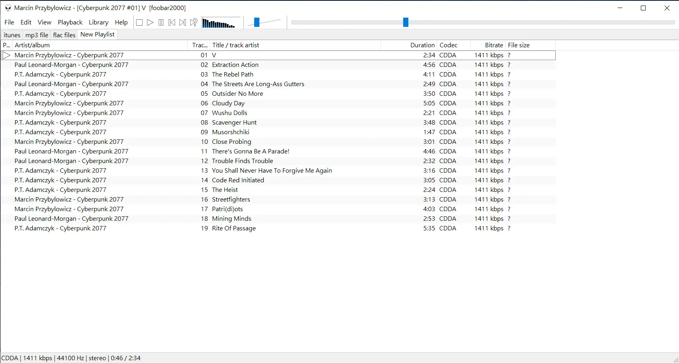Select the track Rite Of Passage
Viewport: 679px width, 363px height.
(279, 228)
